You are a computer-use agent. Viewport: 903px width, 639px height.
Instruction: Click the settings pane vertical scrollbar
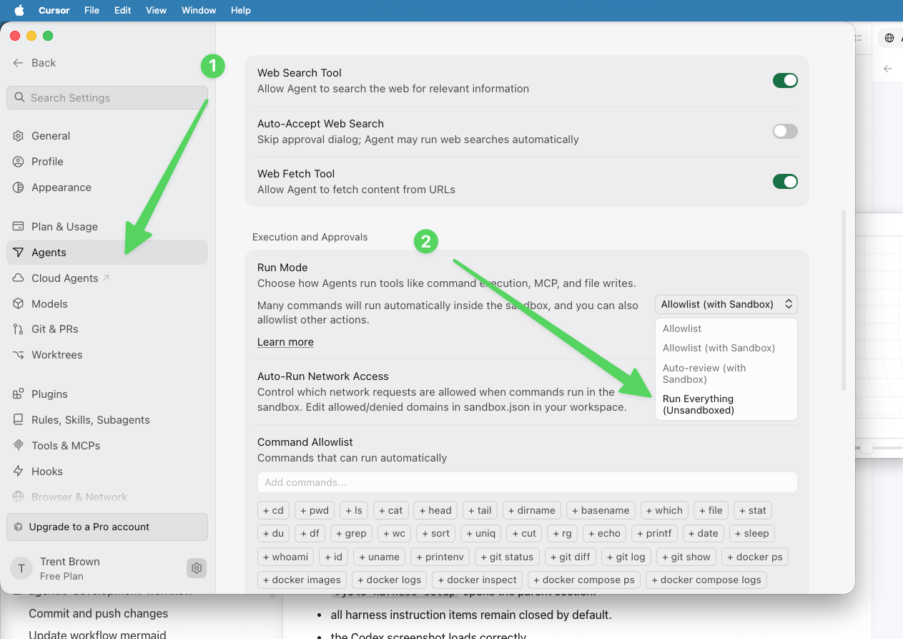[844, 301]
